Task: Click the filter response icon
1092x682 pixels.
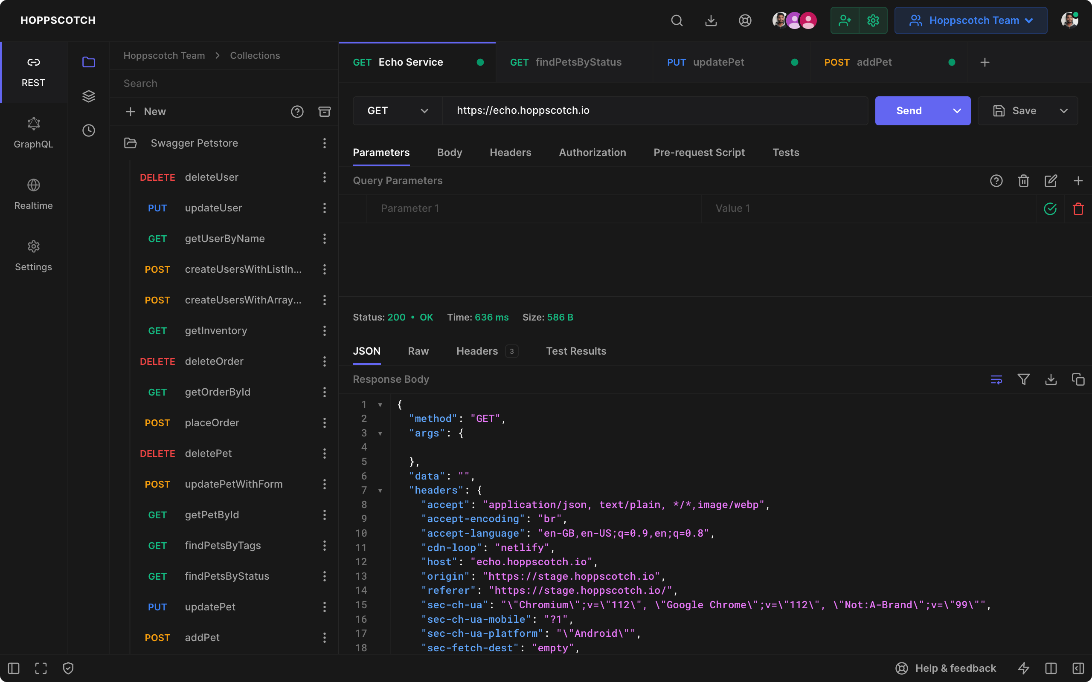Action: (x=1023, y=379)
